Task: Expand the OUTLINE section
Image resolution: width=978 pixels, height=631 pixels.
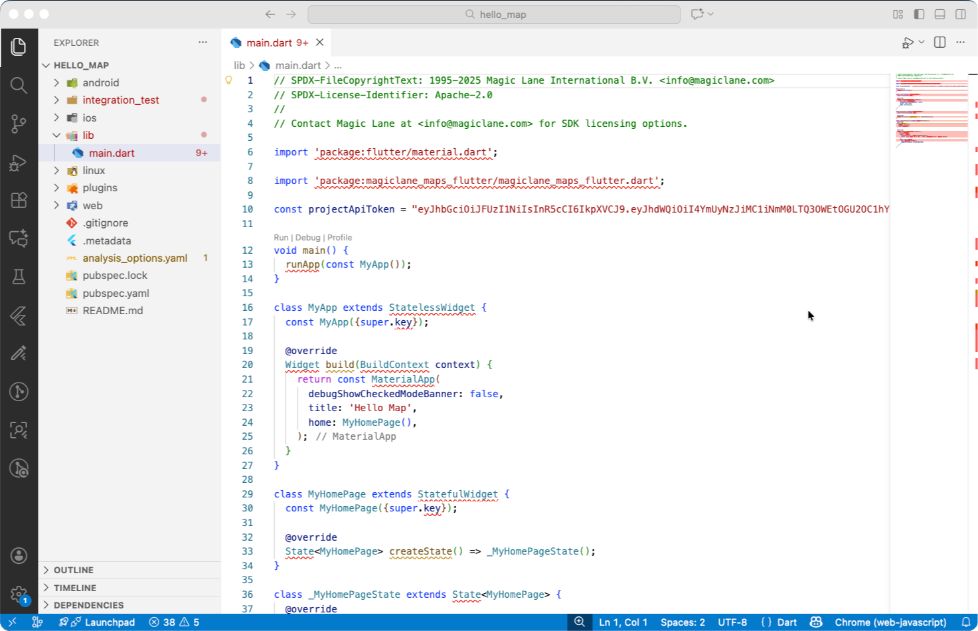Action: (x=74, y=570)
